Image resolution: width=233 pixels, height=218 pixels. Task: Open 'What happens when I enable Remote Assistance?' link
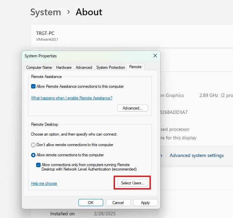[x=72, y=98]
